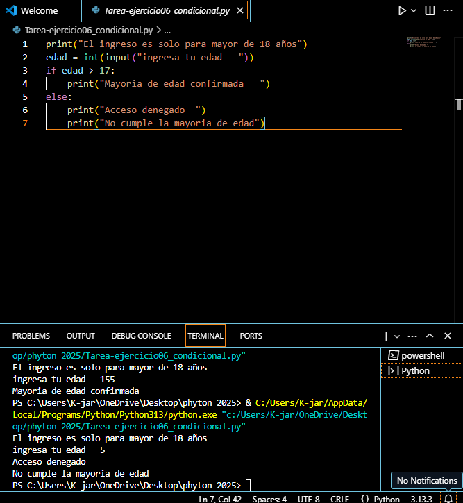This screenshot has height=503, width=463.
Task: Select the 3.13.3 interpreter version
Action: (x=421, y=499)
